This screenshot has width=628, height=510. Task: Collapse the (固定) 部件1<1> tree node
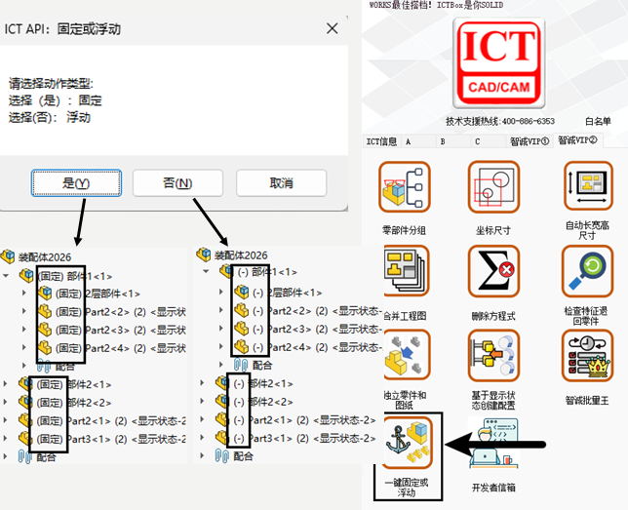7,276
